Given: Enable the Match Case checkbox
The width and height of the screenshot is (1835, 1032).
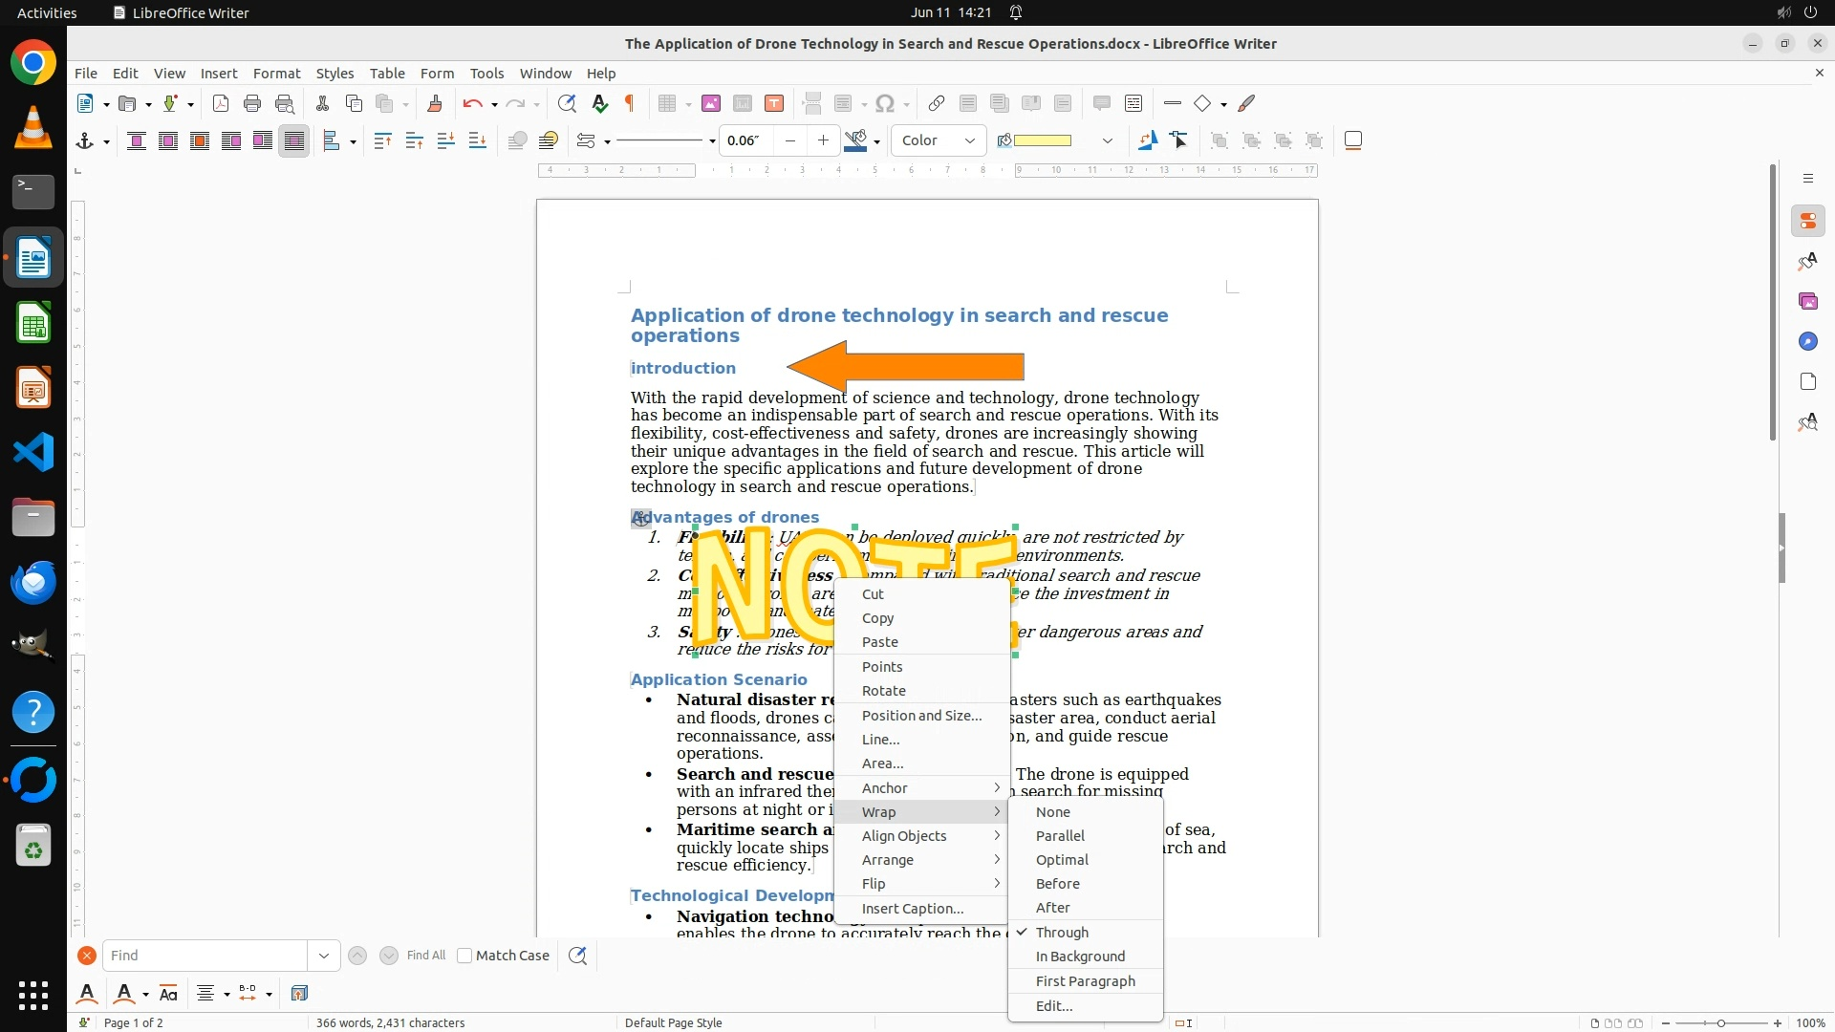Looking at the screenshot, I should (x=464, y=956).
